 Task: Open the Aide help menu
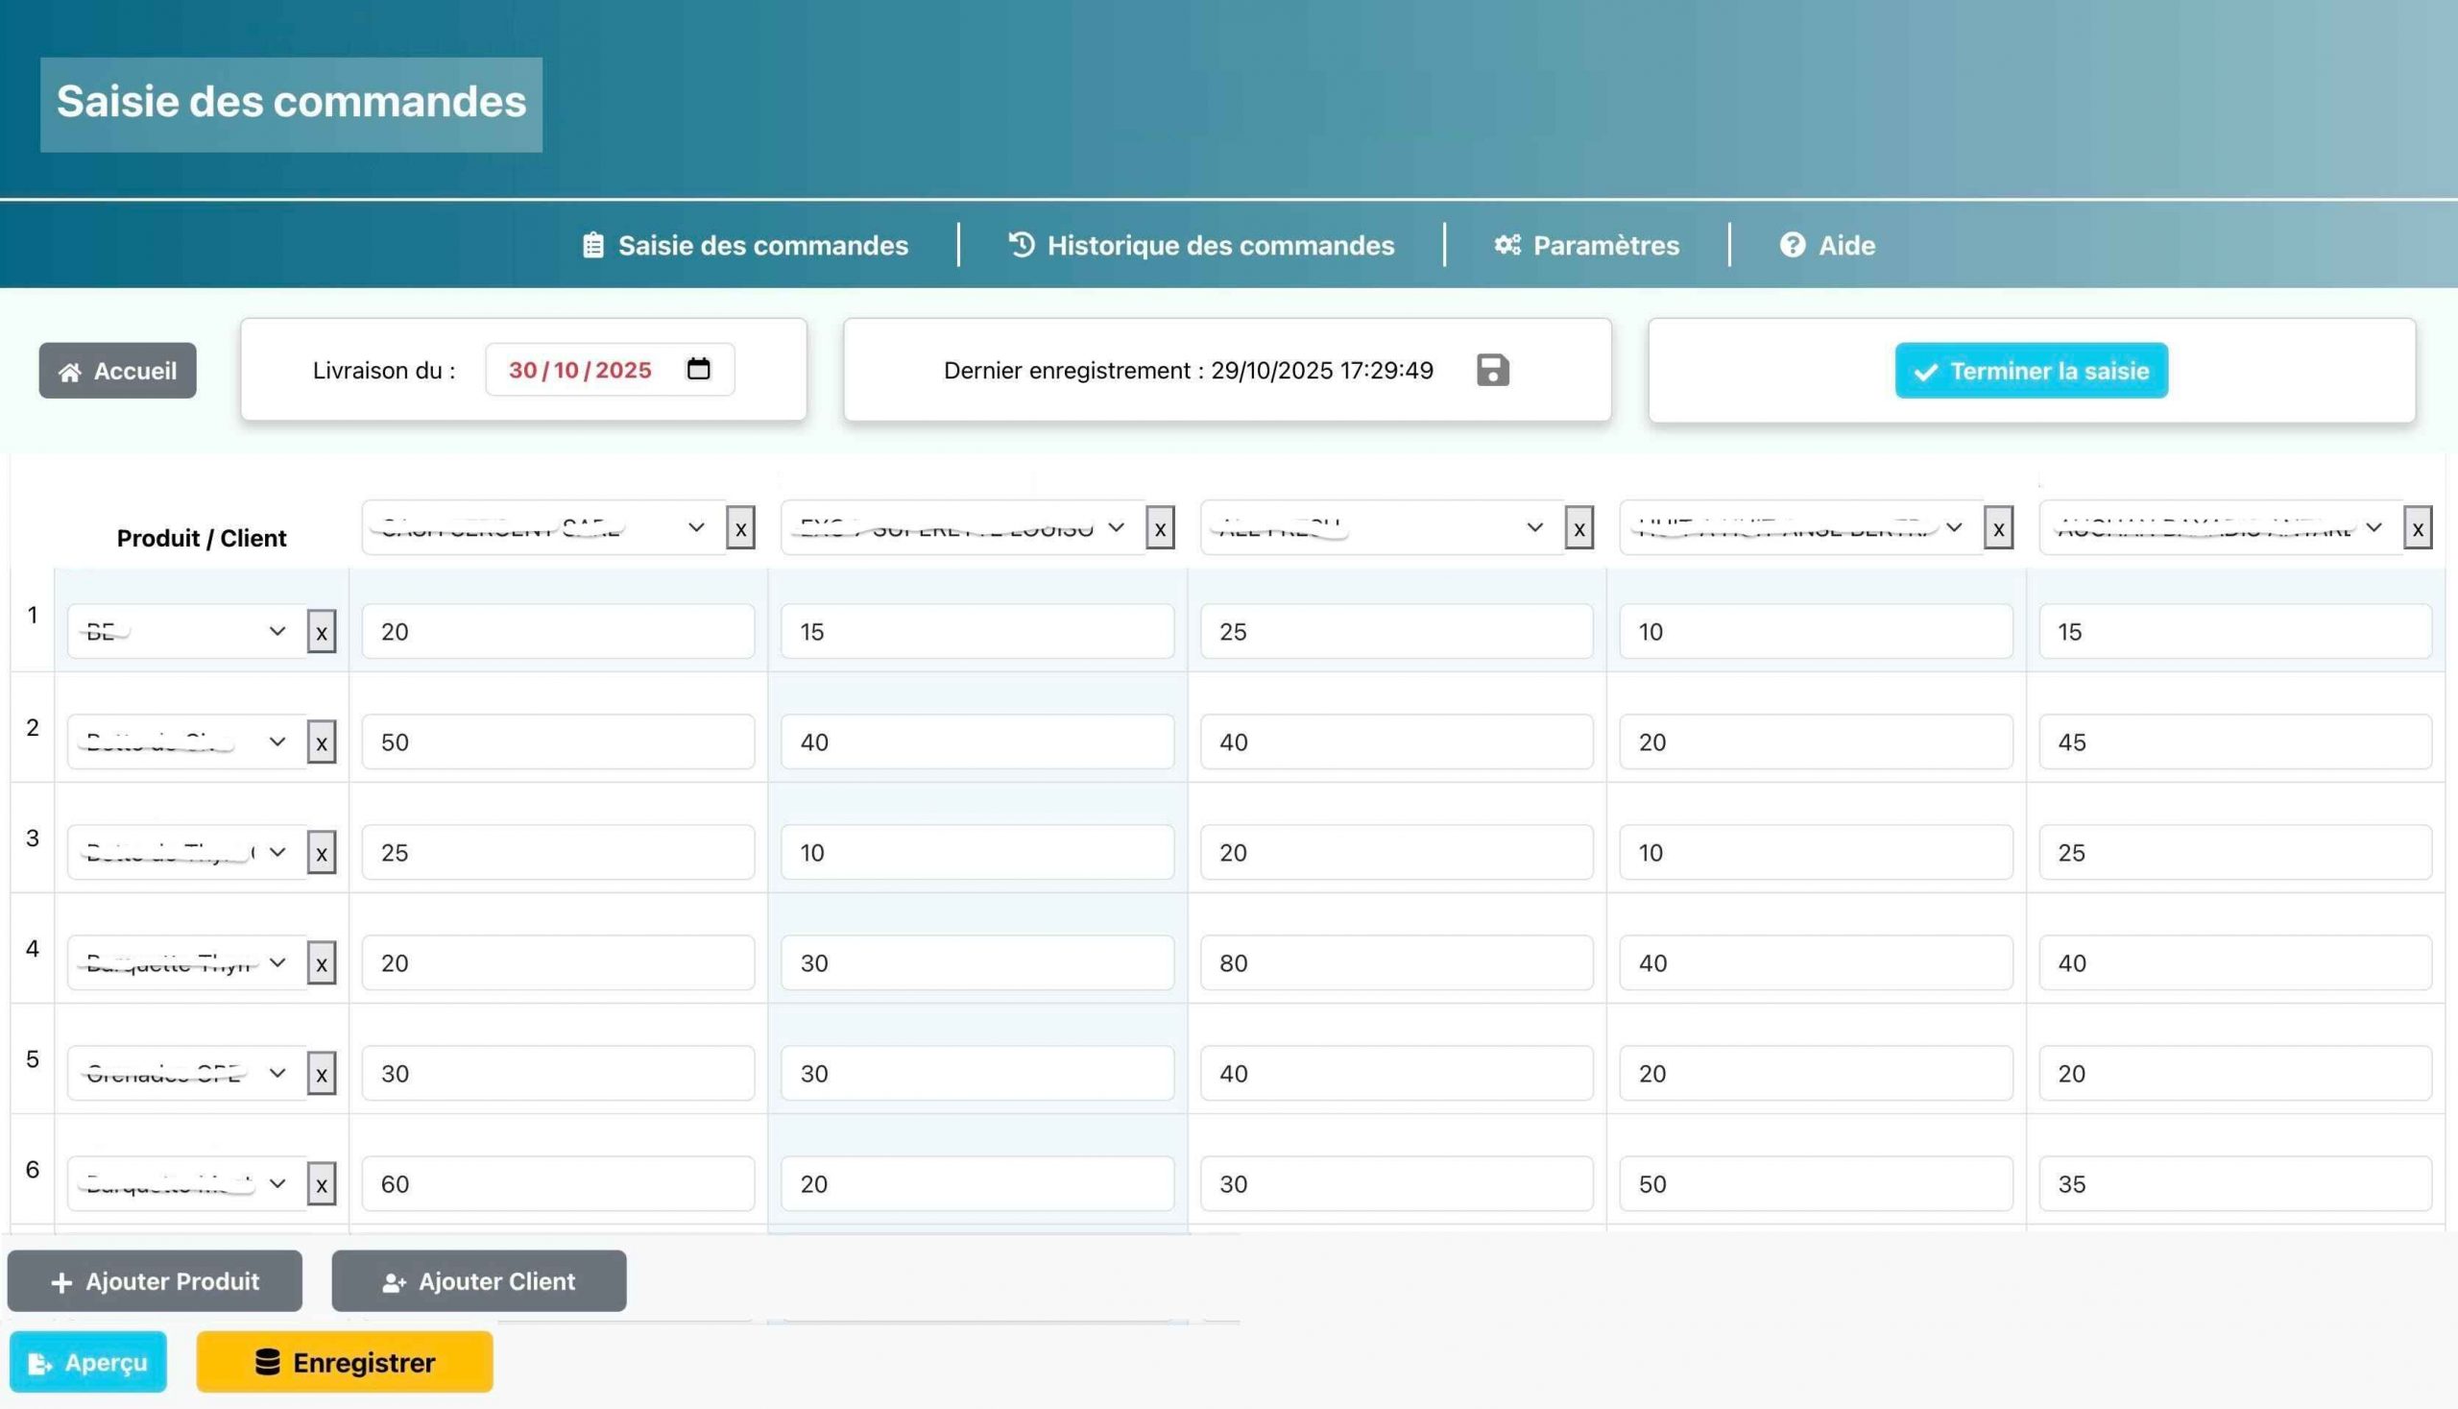pos(1827,245)
